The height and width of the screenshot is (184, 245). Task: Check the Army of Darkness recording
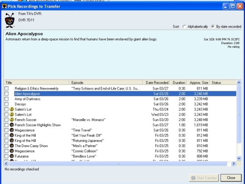pyautogui.click(x=6, y=99)
